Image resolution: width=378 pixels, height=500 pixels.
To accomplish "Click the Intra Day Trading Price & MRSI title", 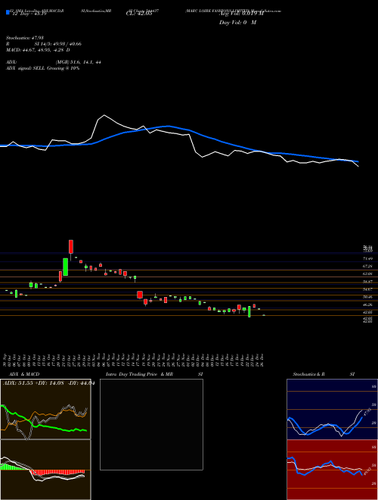I will pos(154,374).
